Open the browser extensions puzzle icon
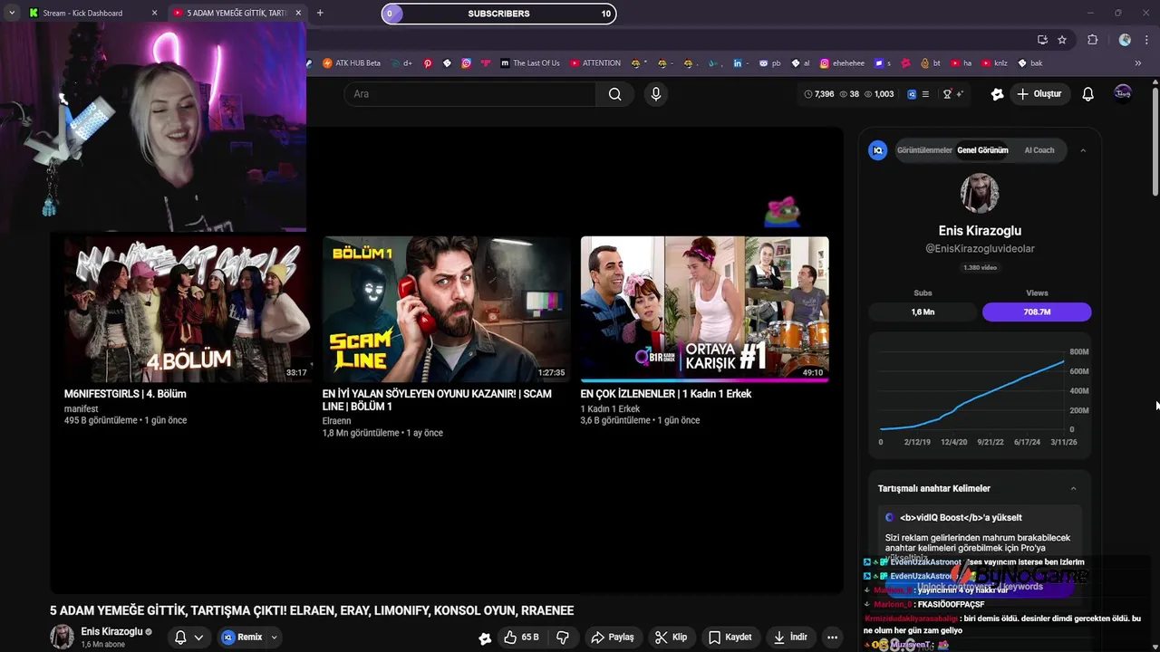This screenshot has height=652, width=1160. [x=1092, y=40]
